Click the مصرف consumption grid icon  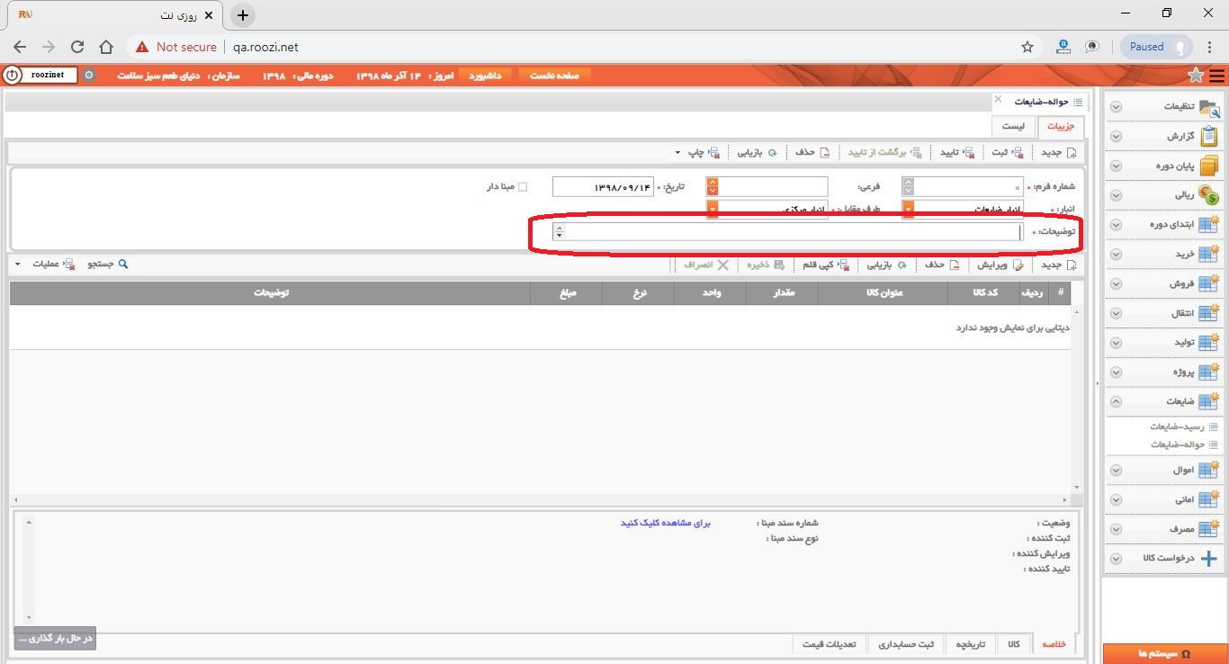click(x=1209, y=529)
